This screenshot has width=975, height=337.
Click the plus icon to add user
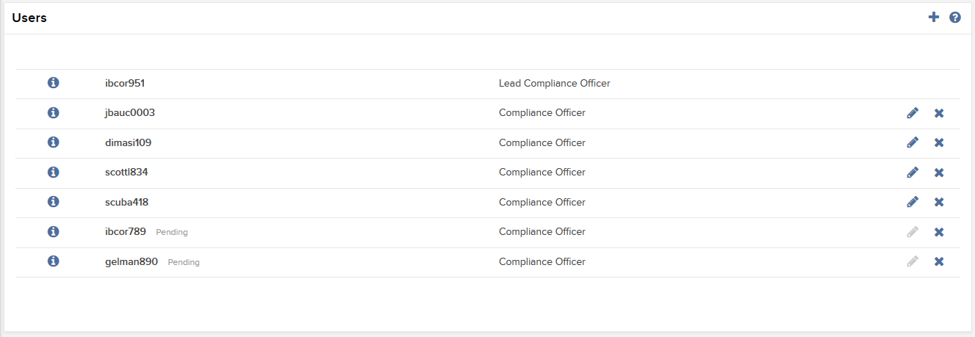point(934,17)
